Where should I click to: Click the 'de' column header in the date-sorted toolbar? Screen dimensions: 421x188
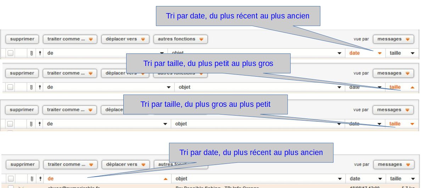coord(50,53)
